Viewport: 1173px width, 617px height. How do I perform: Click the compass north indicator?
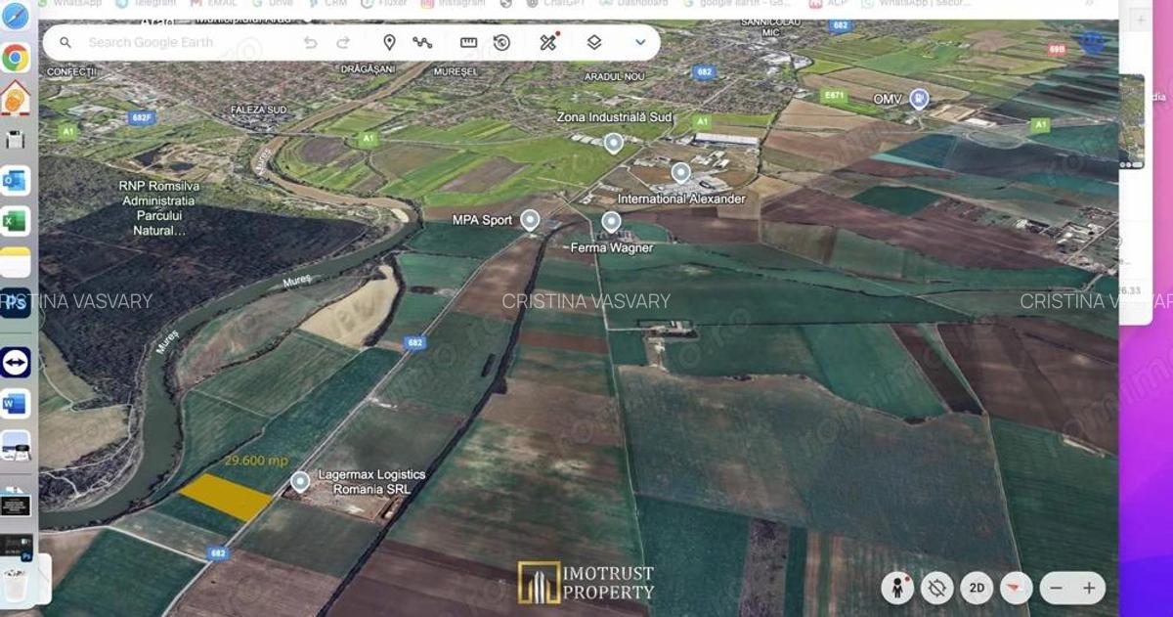pyautogui.click(x=1016, y=588)
